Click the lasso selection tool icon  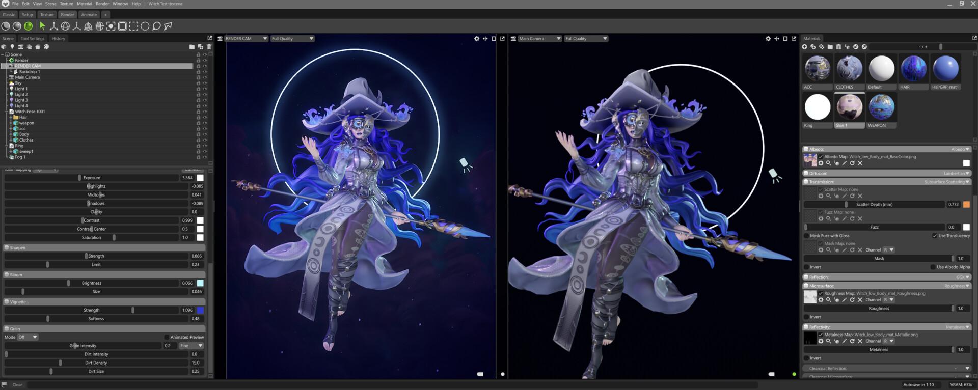pyautogui.click(x=156, y=26)
